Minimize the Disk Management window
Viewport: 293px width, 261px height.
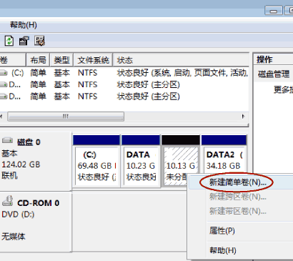tap(274, 11)
